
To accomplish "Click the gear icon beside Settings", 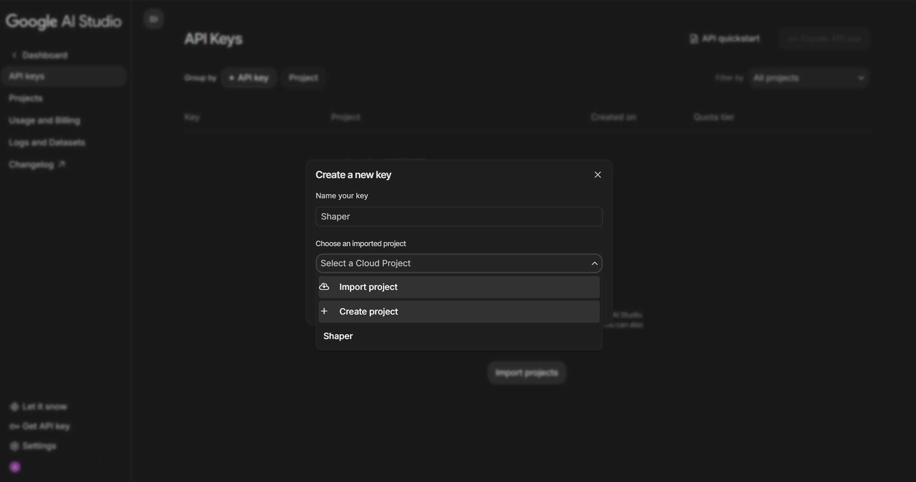I will (x=15, y=446).
